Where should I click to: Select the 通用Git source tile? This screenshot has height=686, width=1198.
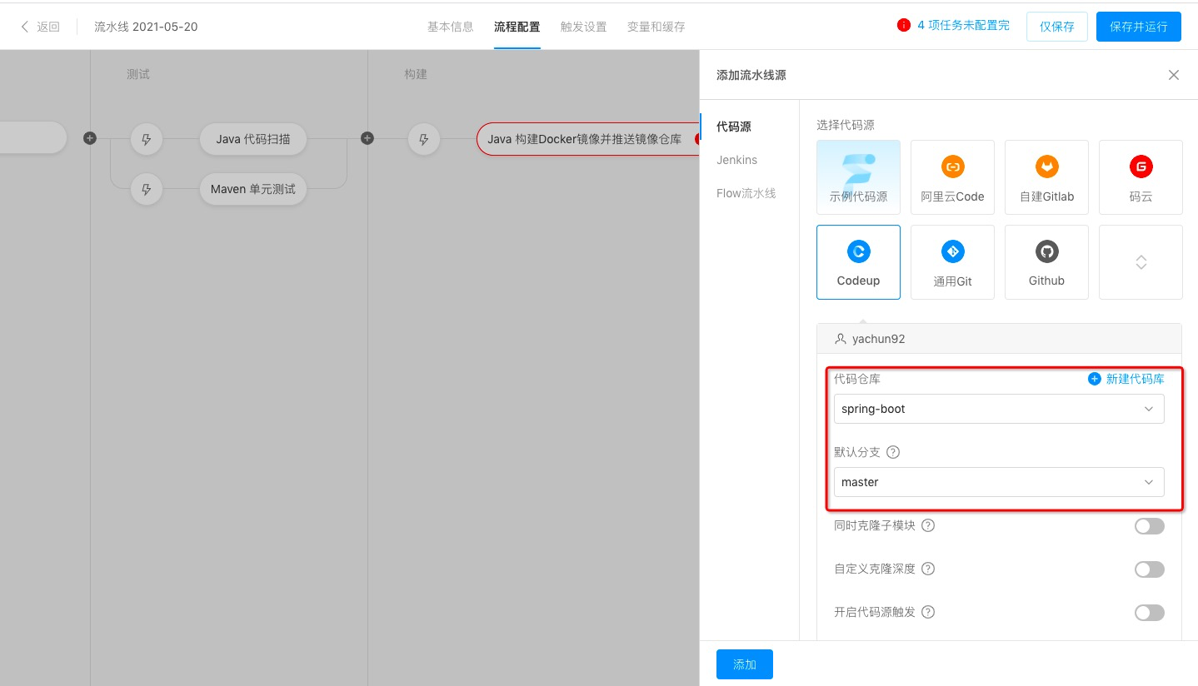point(952,261)
